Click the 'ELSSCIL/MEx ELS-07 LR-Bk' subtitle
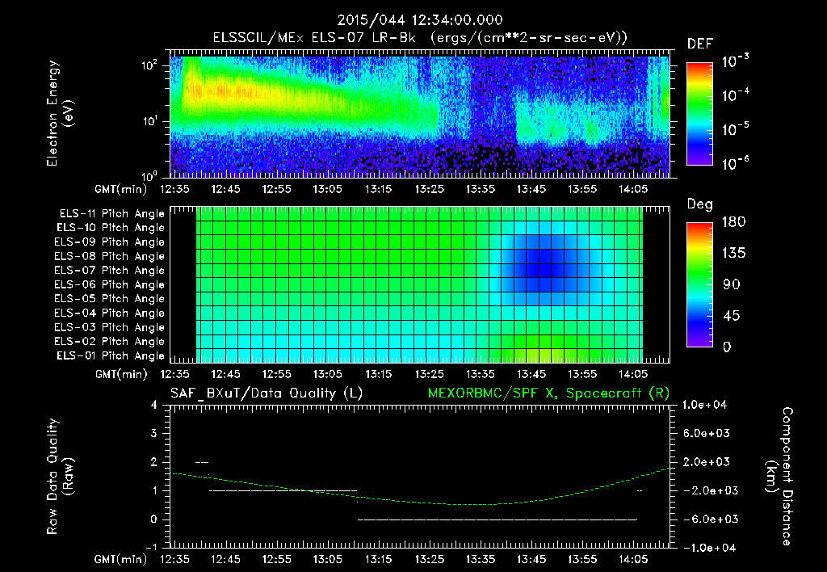 (x=314, y=38)
